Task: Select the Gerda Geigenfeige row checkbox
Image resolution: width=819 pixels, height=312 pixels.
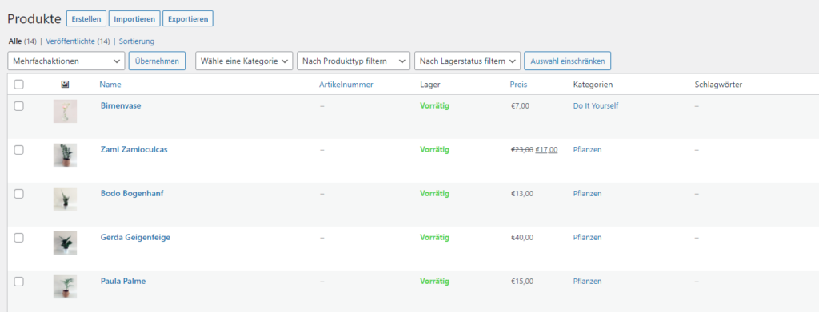Action: coord(19,238)
